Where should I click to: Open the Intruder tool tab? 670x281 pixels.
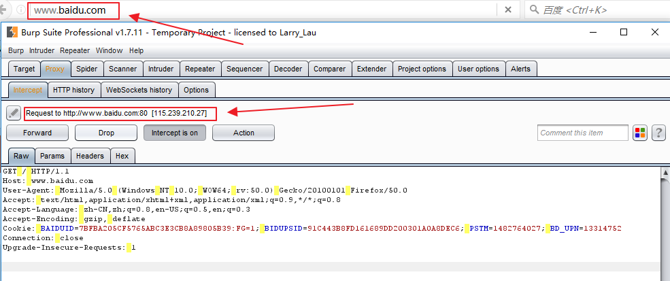pyautogui.click(x=161, y=69)
